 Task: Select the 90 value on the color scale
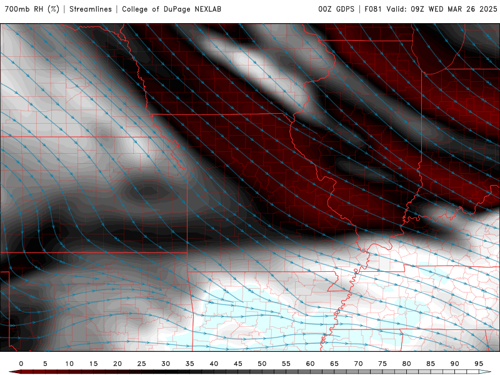pyautogui.click(x=455, y=364)
